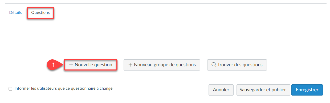Click the label text 'Informer les utilisateurs que ce questionnaire a changé'
The image size is (330, 103).
(63, 88)
